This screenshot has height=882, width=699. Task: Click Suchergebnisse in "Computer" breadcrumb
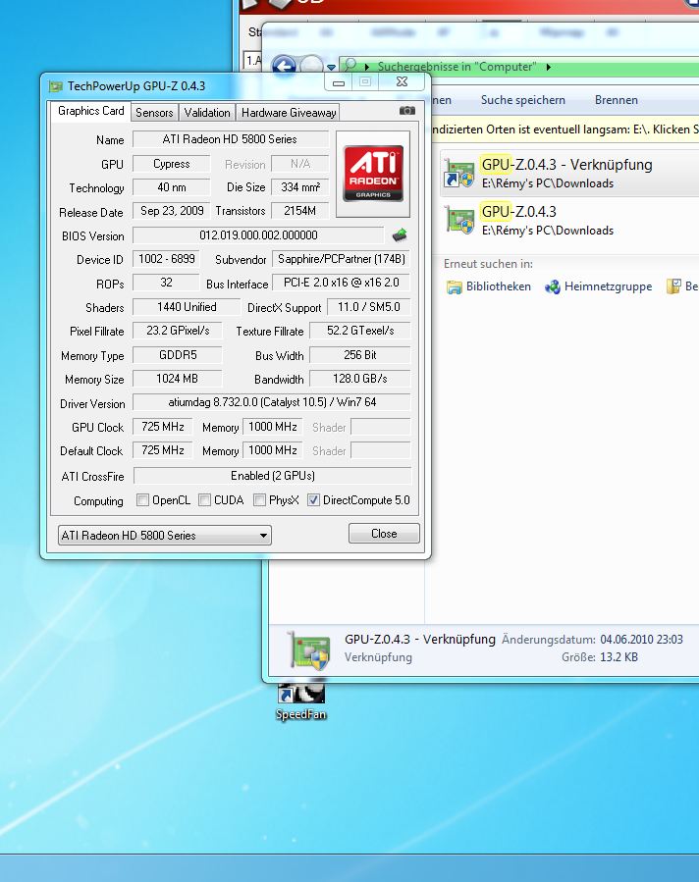pos(457,67)
